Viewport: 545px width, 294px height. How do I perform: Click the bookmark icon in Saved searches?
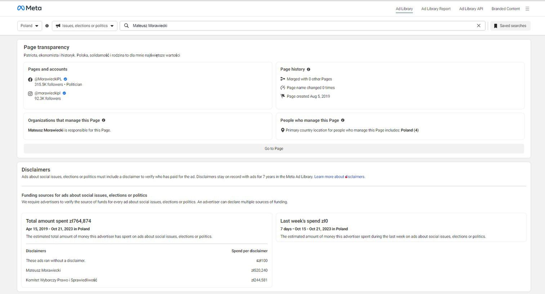pos(496,26)
